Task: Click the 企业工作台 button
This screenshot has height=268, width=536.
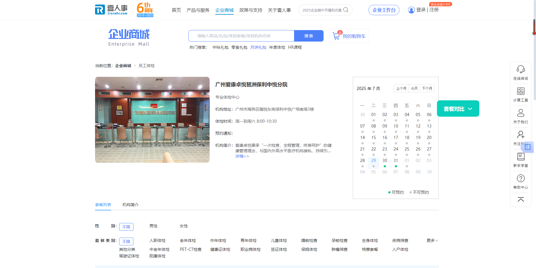Action: pyautogui.click(x=384, y=10)
